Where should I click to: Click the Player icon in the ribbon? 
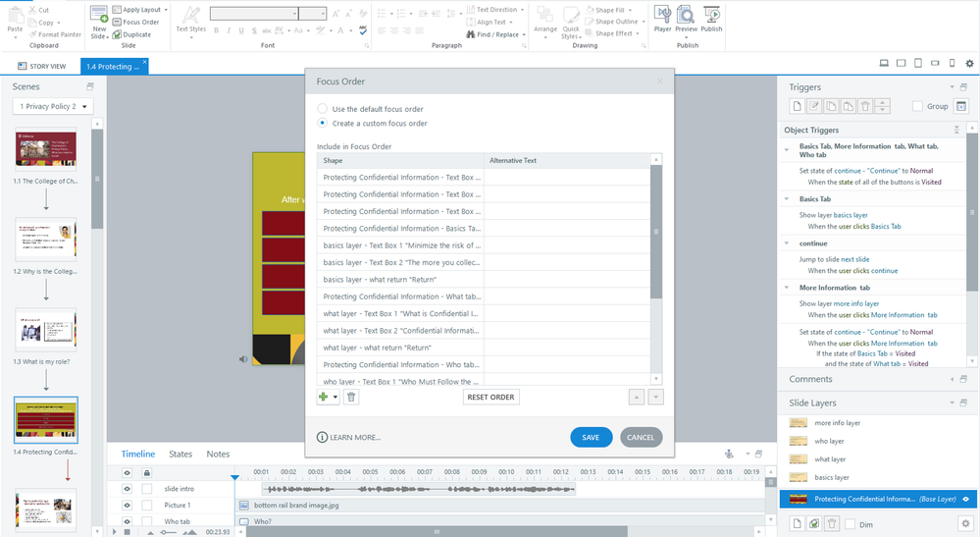[x=663, y=18]
